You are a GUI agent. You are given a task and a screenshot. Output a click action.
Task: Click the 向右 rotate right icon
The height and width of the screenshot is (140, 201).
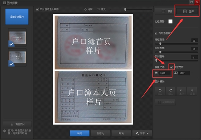coord(171,91)
